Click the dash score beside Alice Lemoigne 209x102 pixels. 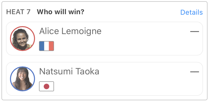[x=194, y=32]
